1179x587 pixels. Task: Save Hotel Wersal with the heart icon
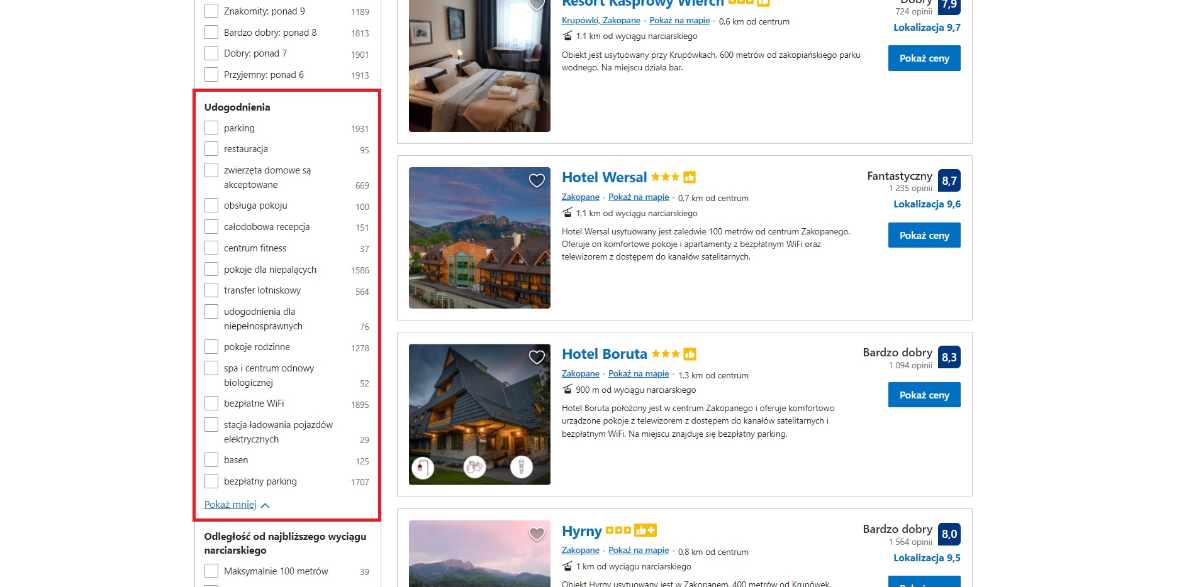coord(537,181)
